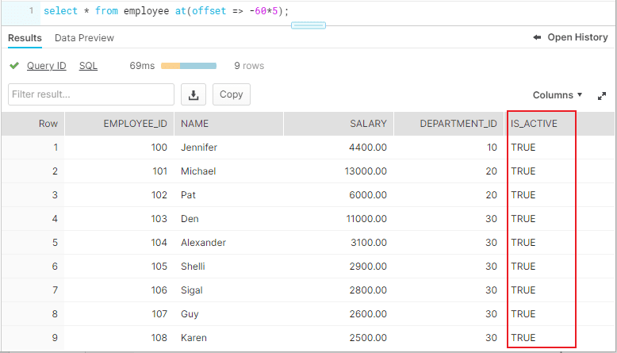Screen dimensions: 617x353
Task: Click the Open History arrow icon
Action: click(x=537, y=37)
